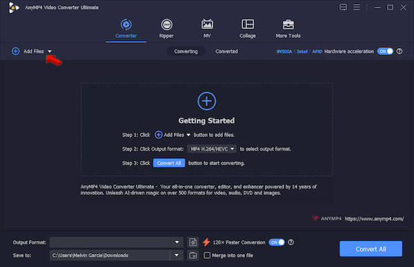Open the MP4 H.264/HEVC format dropdown
The image size is (414, 267).
click(212, 149)
